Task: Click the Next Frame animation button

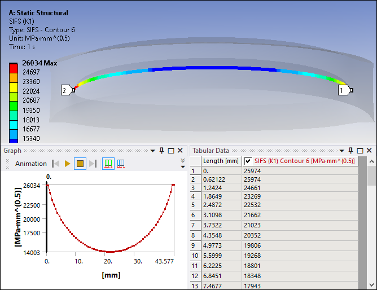Action: [93, 164]
